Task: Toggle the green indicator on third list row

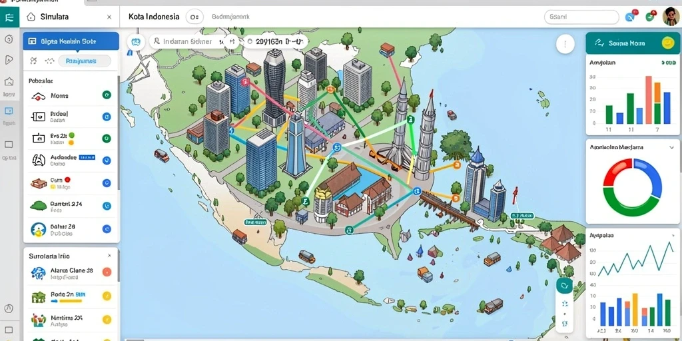Action: (x=107, y=139)
